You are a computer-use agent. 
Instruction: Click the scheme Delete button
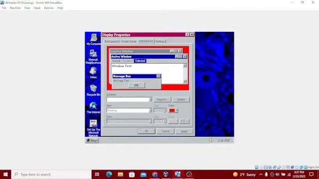click(181, 99)
